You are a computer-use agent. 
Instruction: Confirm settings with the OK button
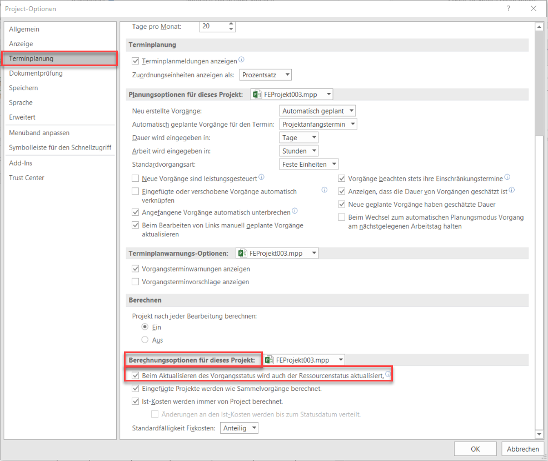[475, 449]
